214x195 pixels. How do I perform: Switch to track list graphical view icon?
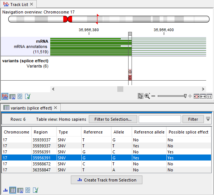pos(5,96)
